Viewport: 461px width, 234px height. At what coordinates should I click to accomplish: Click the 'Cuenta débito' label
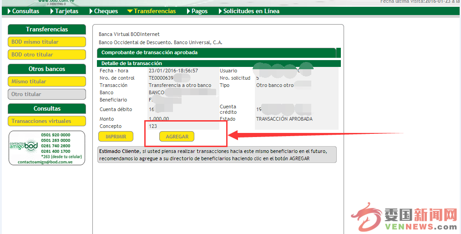coord(116,109)
